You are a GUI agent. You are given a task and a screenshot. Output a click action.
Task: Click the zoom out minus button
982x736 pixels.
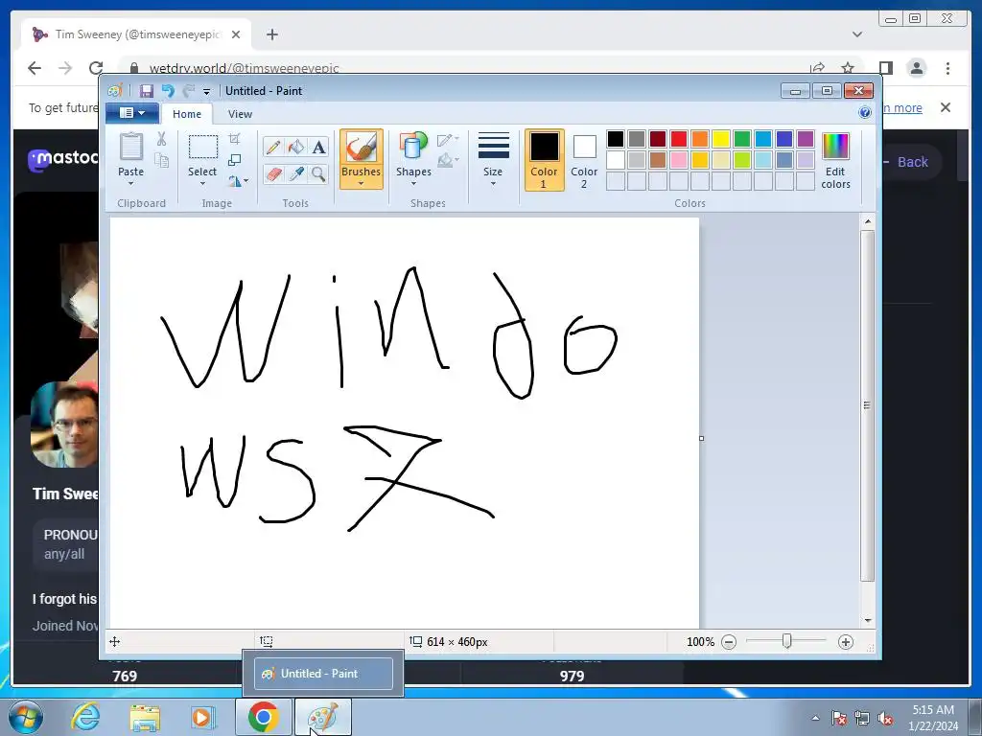coord(729,642)
